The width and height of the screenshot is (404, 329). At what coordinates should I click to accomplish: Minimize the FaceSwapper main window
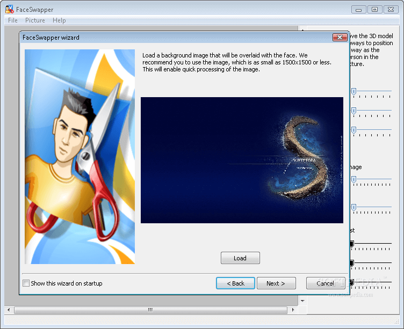pyautogui.click(x=359, y=9)
